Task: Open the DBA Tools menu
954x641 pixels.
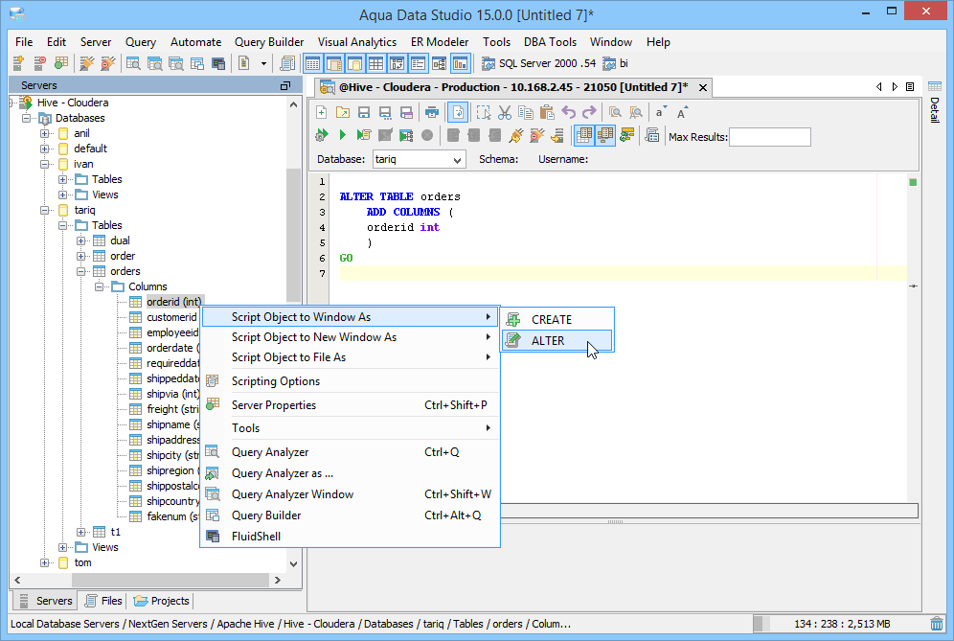Action: click(550, 42)
